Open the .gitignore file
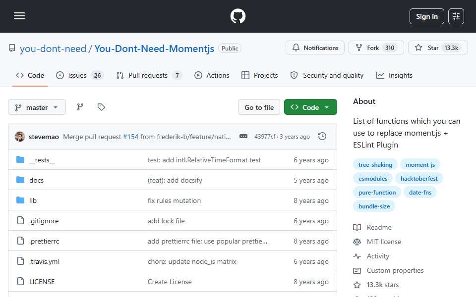Viewport: 476px width, 297px height. (44, 221)
